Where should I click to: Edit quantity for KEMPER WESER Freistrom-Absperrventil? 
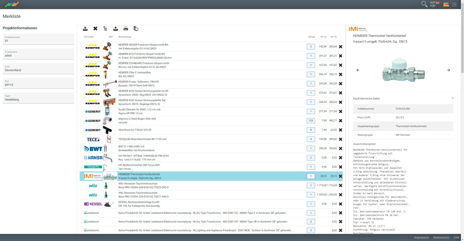point(311,46)
